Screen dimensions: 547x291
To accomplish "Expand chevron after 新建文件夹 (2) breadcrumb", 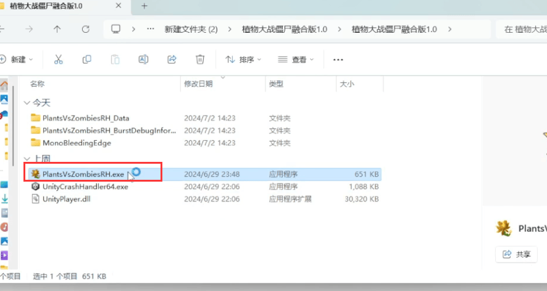I will pos(230,29).
